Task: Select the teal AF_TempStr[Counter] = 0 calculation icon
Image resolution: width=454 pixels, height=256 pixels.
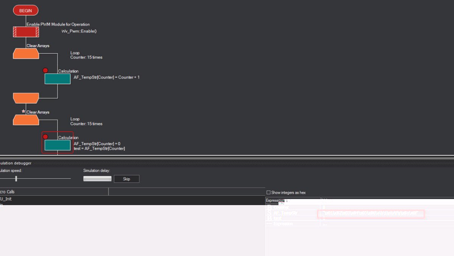Action: coord(58,145)
